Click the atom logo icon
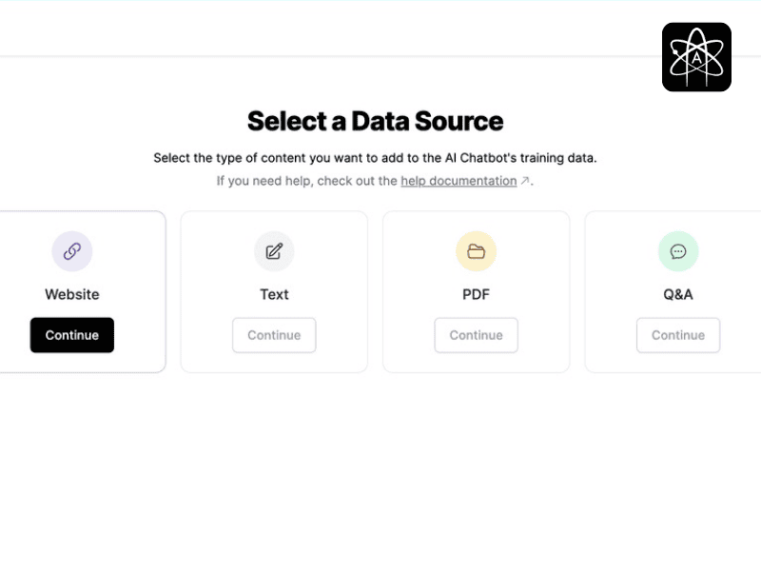Screen dimensions: 761x571 tap(696, 57)
